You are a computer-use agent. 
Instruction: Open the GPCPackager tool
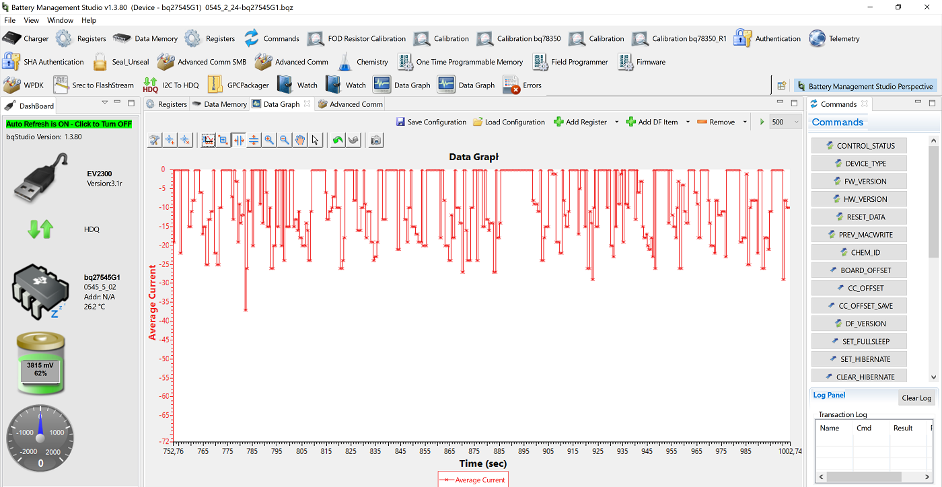[x=238, y=85]
